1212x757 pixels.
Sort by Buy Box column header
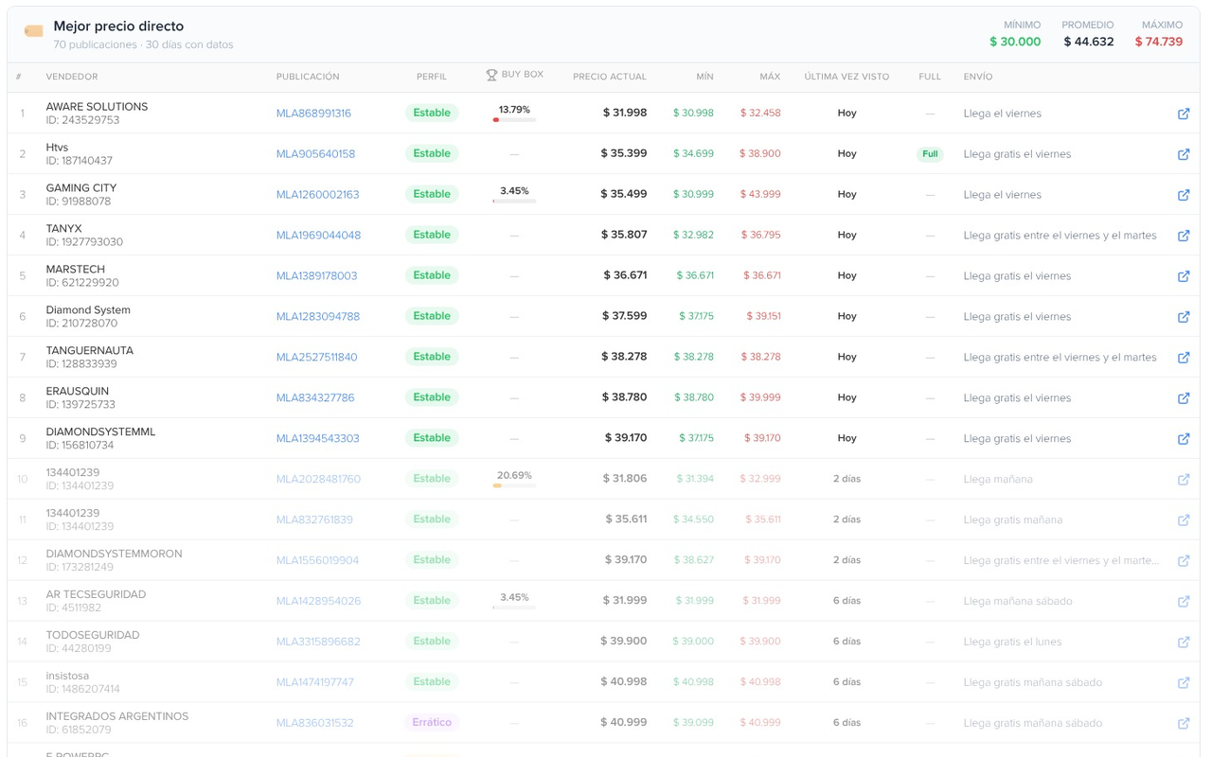pos(515,75)
